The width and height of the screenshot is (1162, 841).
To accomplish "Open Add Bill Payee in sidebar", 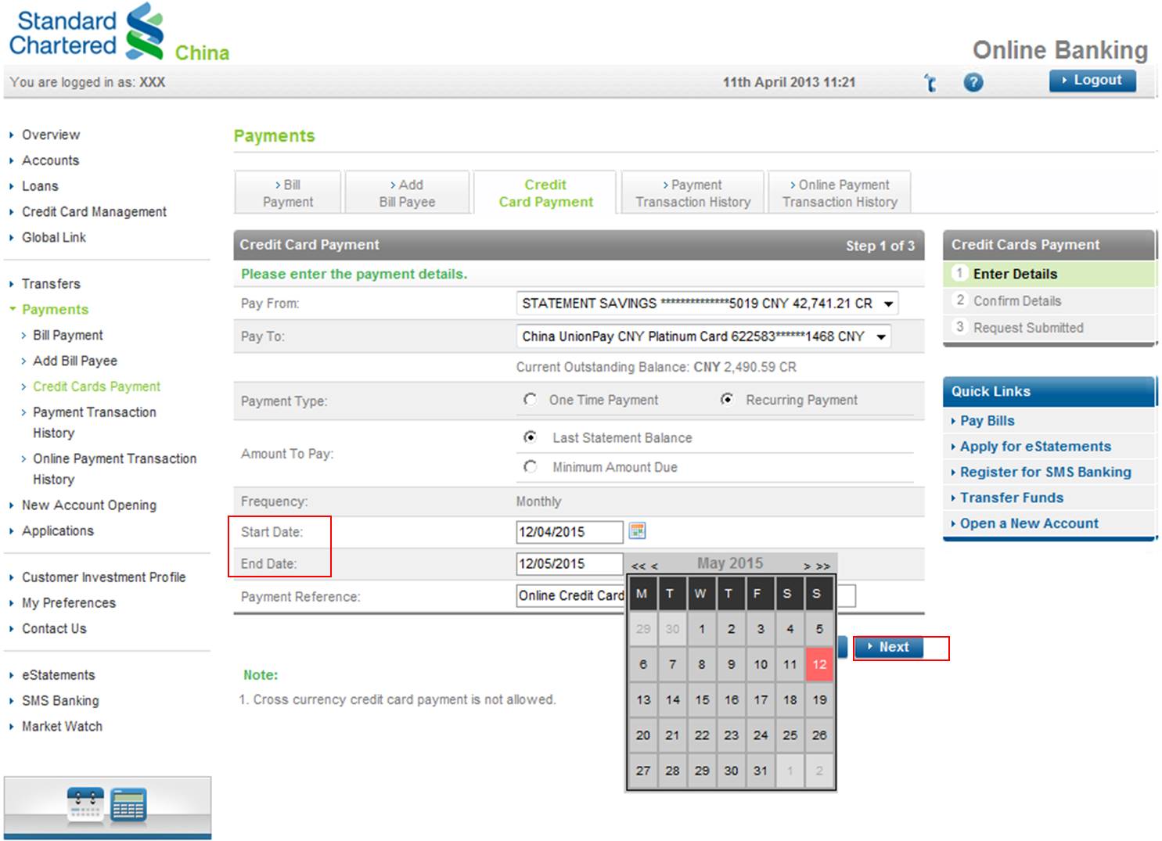I will tap(74, 361).
